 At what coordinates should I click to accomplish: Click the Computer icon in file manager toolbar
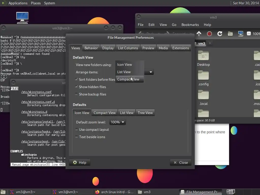tap(241, 34)
